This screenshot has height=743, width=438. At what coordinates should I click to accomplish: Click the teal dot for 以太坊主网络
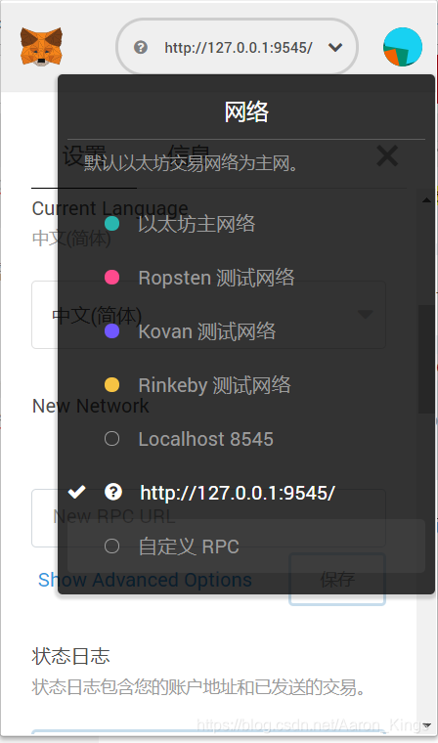111,224
